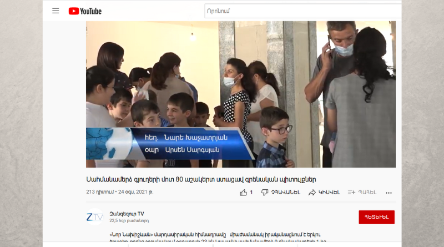Click the ՉՀԱՎԱՆԵԼ dislike label
The width and height of the screenshot is (444, 247).
pyautogui.click(x=285, y=193)
